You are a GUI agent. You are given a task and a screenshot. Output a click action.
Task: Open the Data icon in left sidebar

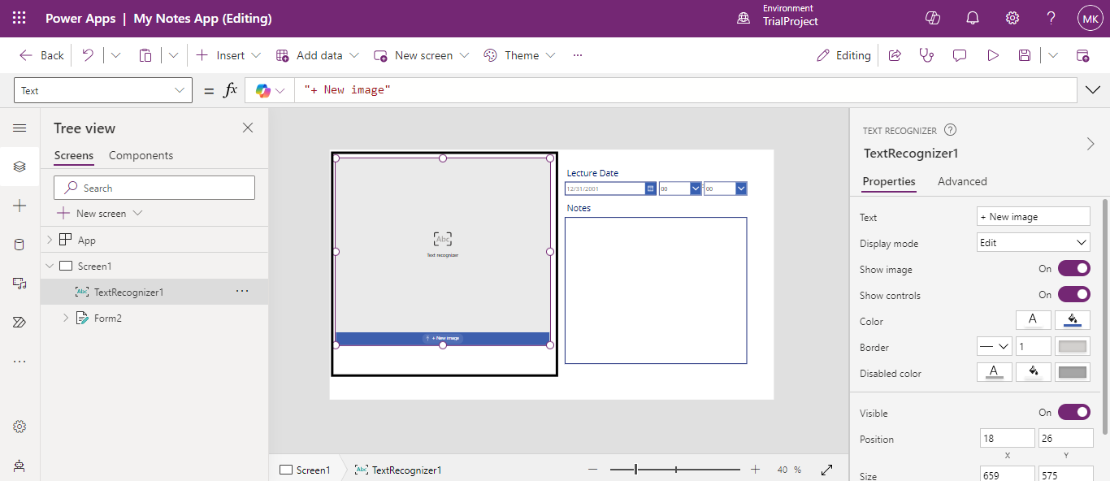(x=20, y=245)
